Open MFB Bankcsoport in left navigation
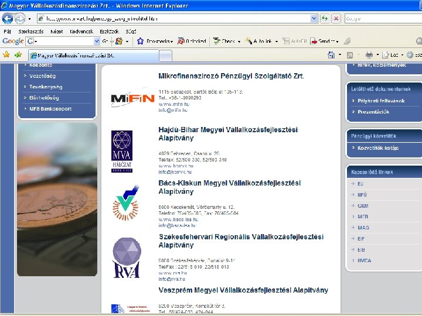 [50, 109]
